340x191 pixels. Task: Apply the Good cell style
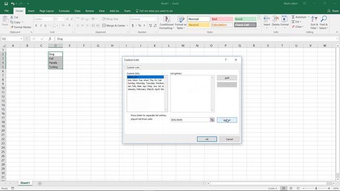click(245, 19)
